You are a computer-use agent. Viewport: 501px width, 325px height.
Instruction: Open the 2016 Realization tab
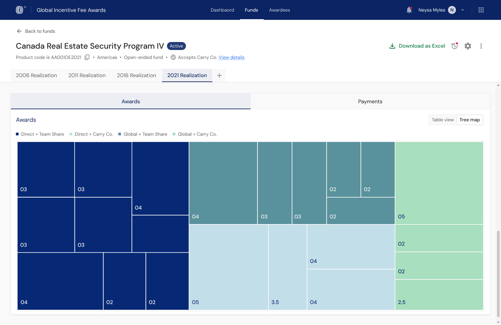(137, 75)
